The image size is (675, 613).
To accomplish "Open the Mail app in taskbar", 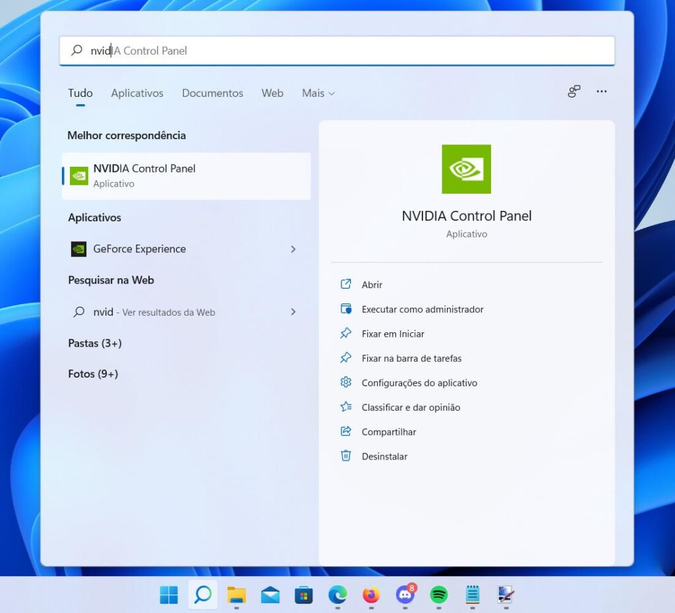I will pos(270,595).
